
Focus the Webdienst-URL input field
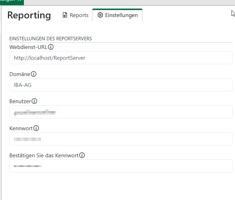pyautogui.click(x=121, y=58)
